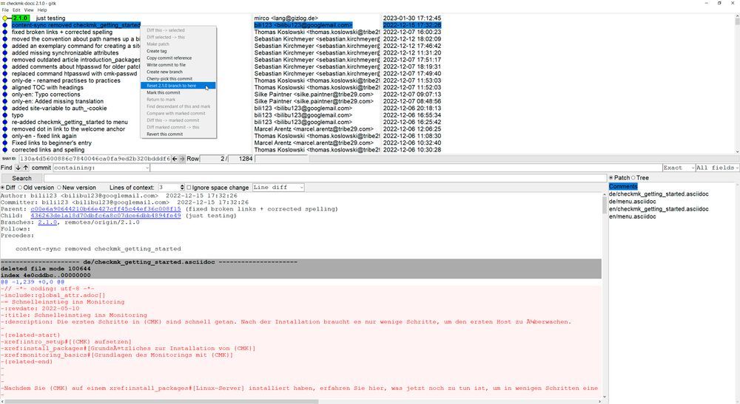Click the horizontal scrollbar of the diff pane
Screen dimensions: 740x404
click(161, 402)
